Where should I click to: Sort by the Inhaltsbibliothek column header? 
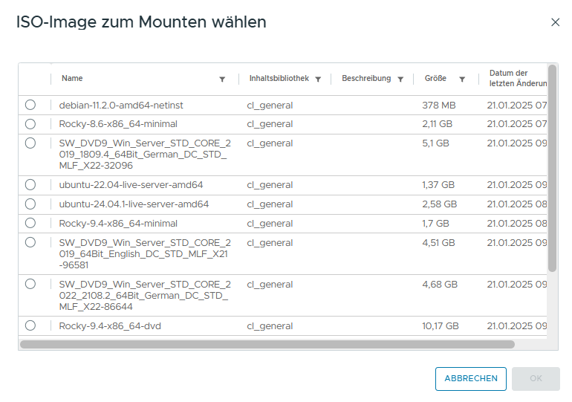(x=279, y=79)
